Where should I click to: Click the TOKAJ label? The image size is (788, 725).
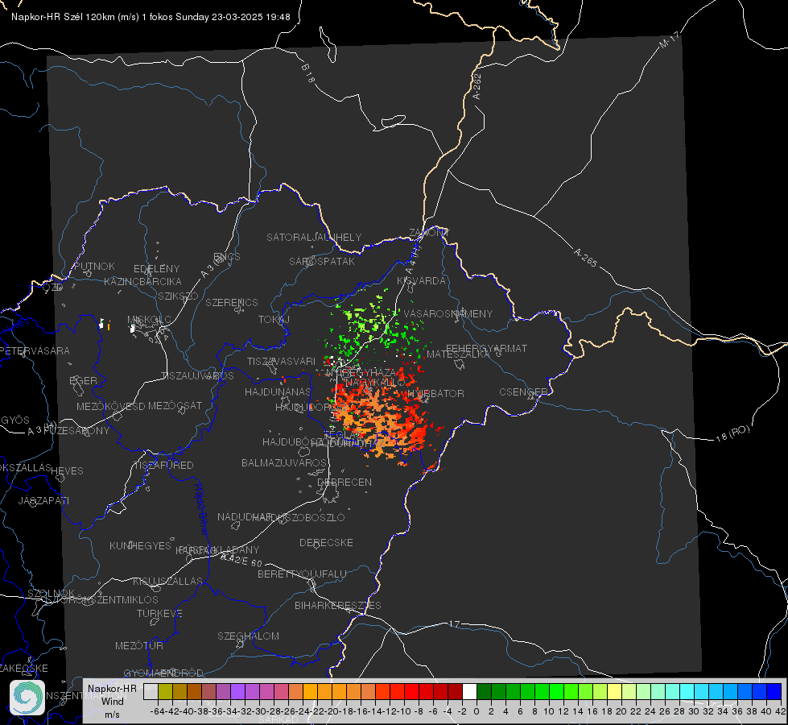click(274, 320)
